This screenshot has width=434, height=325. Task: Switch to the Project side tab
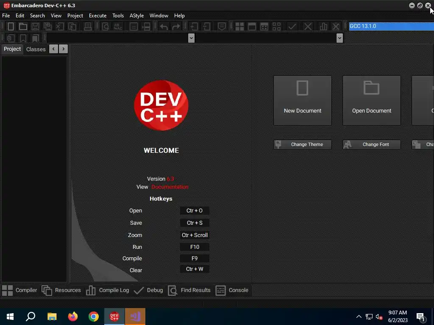click(12, 49)
